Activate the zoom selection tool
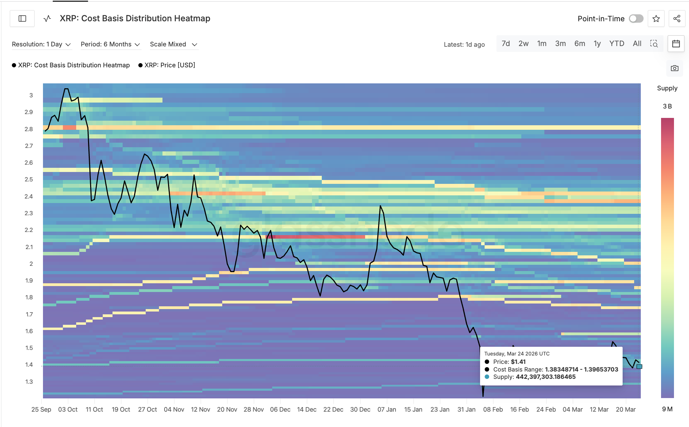Viewport: 689px width, 427px height. (654, 44)
